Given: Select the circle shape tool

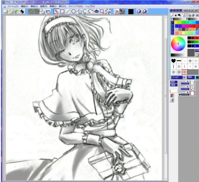Looking at the screenshot, I should tap(74, 11).
